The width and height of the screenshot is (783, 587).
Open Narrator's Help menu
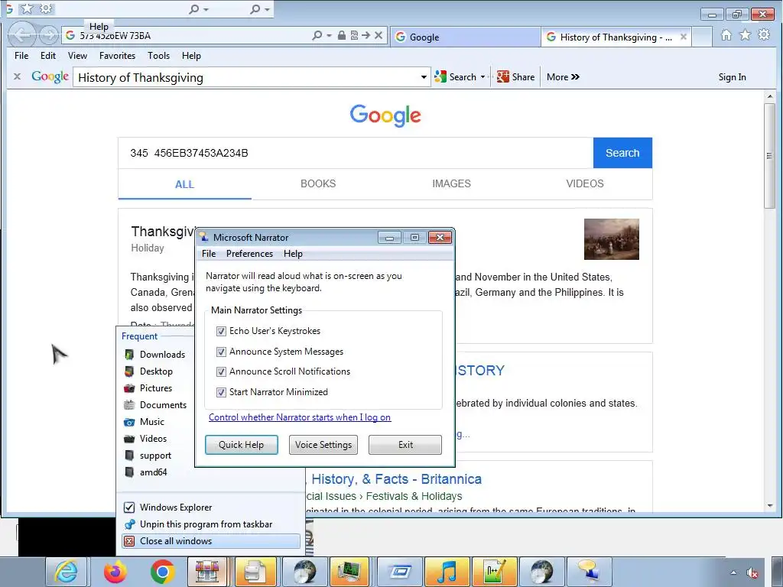[x=293, y=254]
